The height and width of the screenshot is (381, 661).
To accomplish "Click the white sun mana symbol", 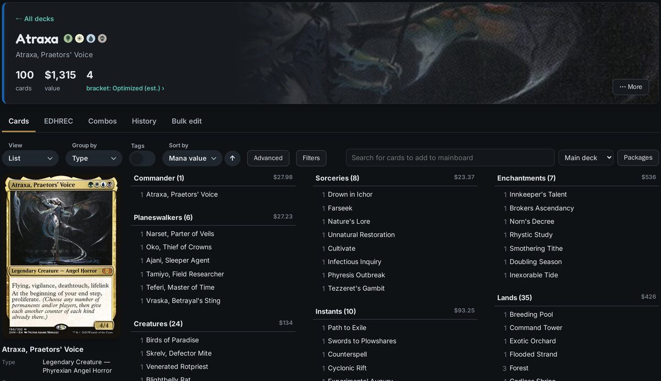I will click(80, 39).
